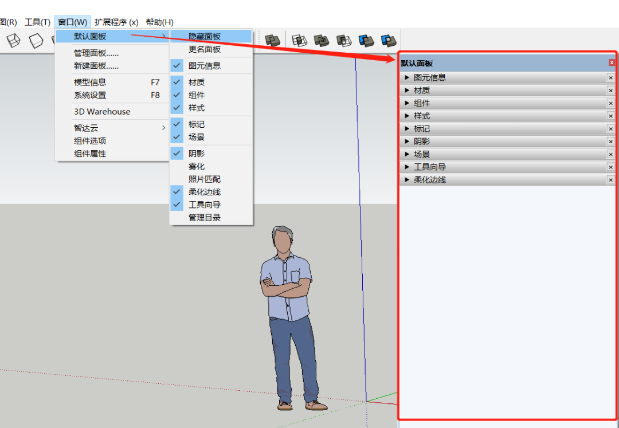The height and width of the screenshot is (428, 619).
Task: Close the 默认面板 tray with red X
Action: (x=612, y=62)
